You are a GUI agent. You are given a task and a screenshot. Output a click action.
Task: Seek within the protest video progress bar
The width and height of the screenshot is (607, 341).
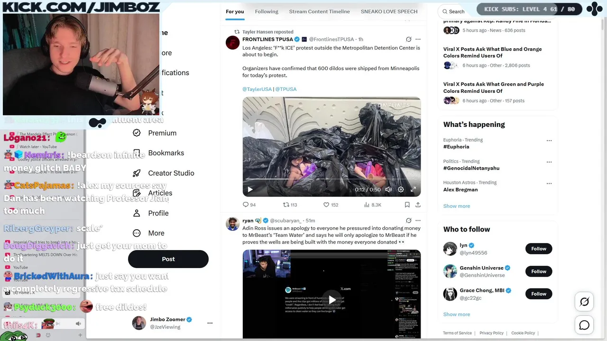331,179
